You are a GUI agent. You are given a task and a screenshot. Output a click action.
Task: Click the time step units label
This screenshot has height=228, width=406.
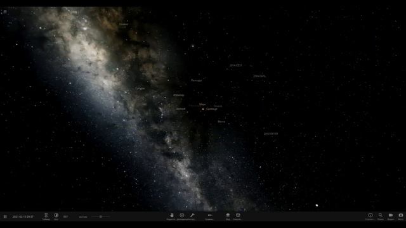tap(83, 217)
